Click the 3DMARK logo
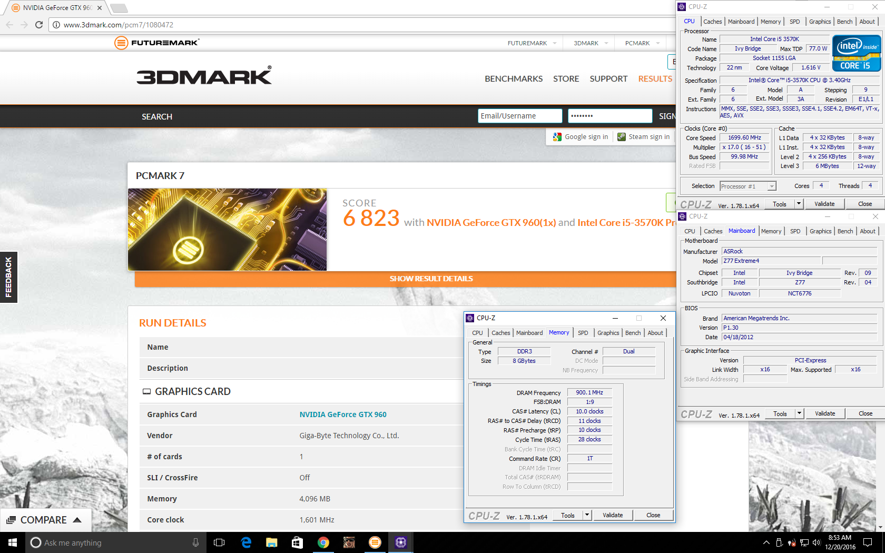Viewport: 885px width, 553px height. pyautogui.click(x=204, y=75)
